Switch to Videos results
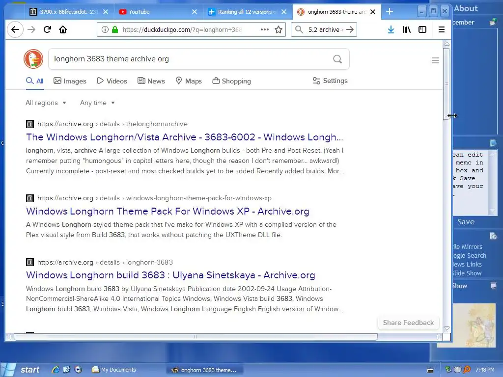Viewport: 503px width, 377px height. (112, 81)
